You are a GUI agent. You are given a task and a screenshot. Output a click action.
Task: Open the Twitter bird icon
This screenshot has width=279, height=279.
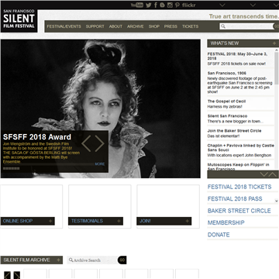148,5
